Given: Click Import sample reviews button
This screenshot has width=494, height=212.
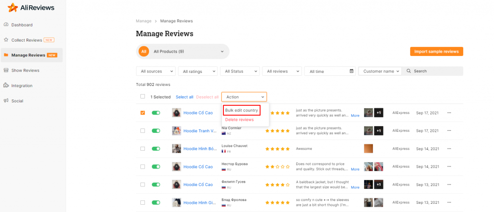Looking at the screenshot, I should (x=436, y=51).
